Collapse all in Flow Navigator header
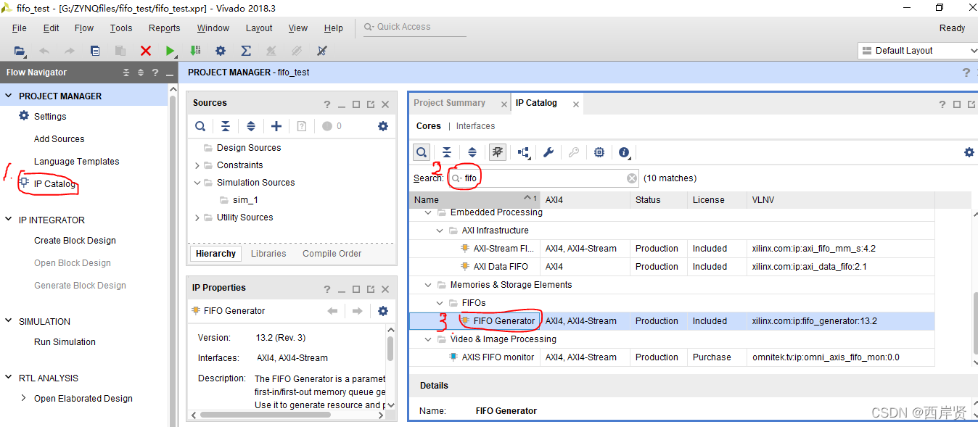Image resolution: width=978 pixels, height=427 pixels. tap(126, 72)
